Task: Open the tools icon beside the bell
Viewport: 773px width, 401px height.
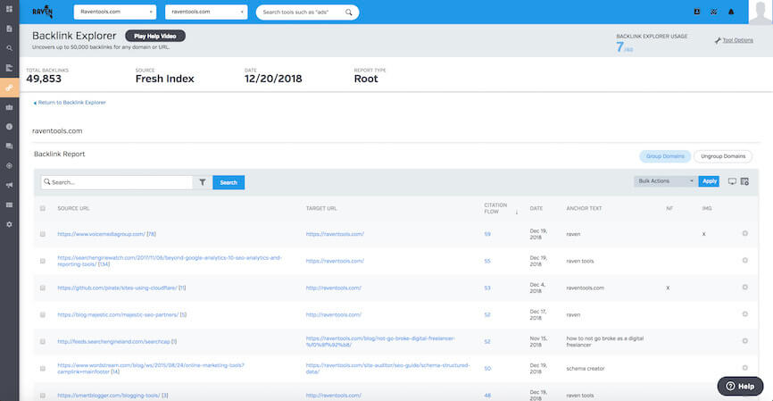Action: pyautogui.click(x=714, y=12)
